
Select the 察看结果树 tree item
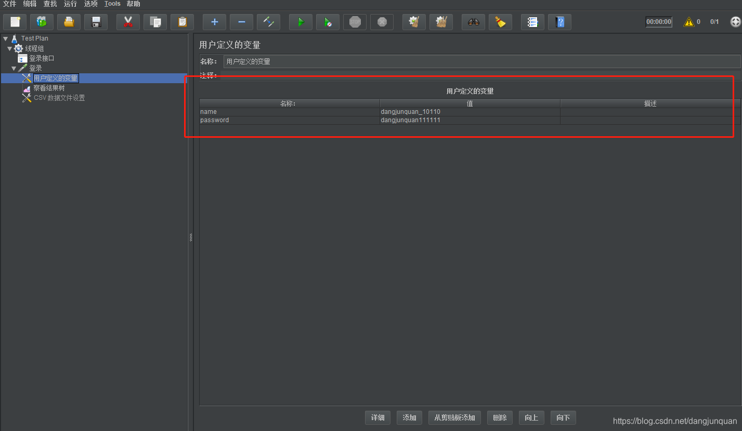[x=49, y=88]
